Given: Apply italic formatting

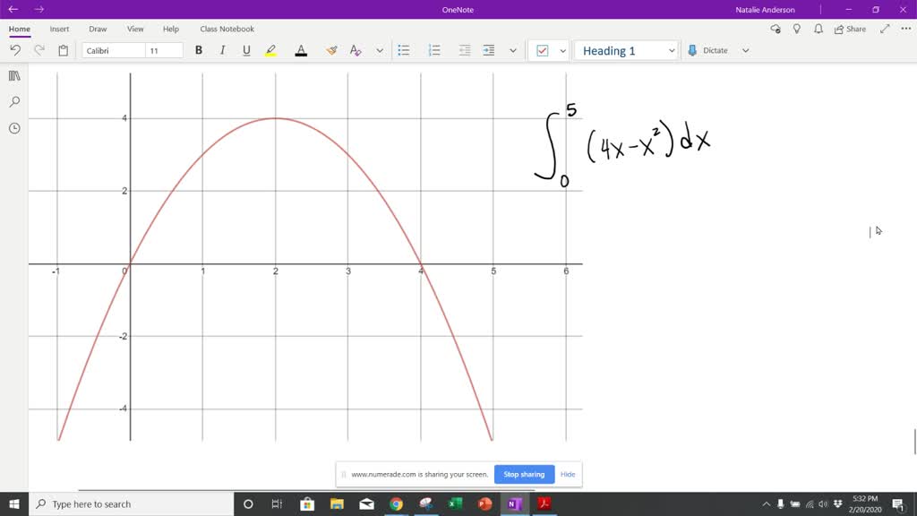Looking at the screenshot, I should click(222, 50).
